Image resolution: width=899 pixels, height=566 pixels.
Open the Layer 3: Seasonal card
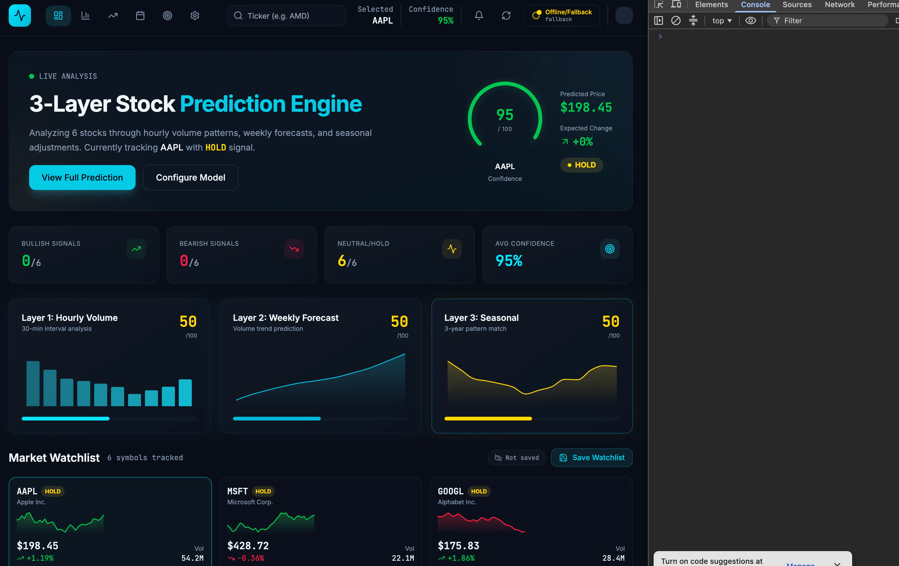pyautogui.click(x=532, y=366)
